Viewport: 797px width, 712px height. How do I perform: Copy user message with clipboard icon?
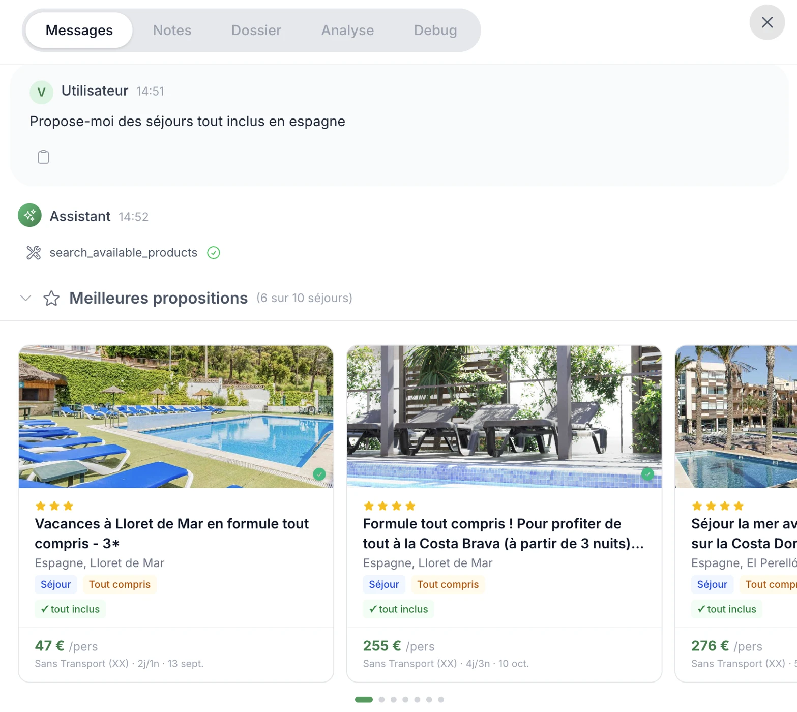click(43, 157)
